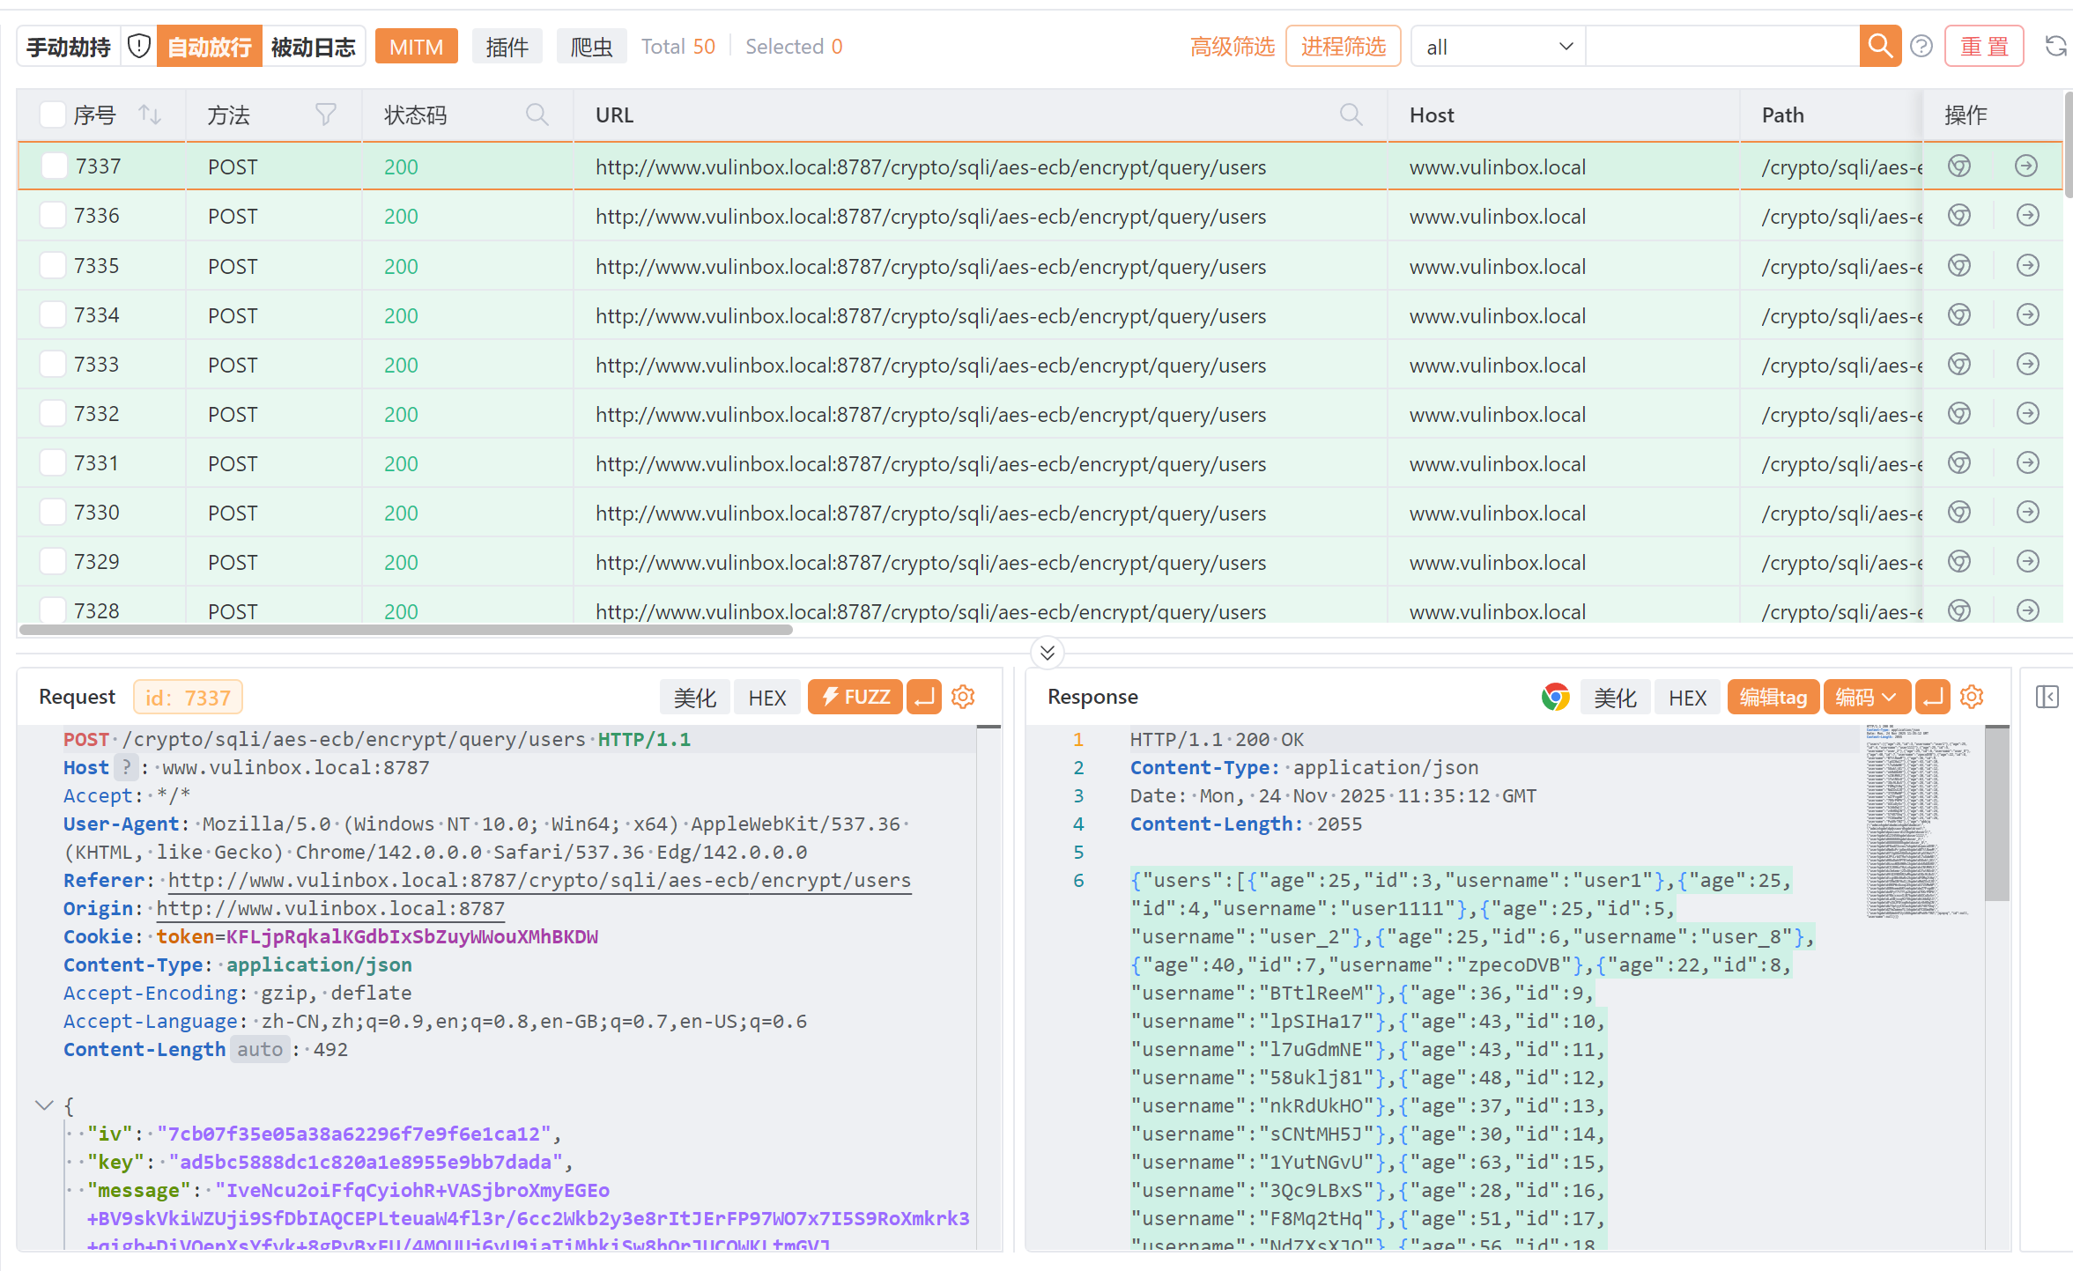Sort the 序号 column with the sort arrows
Viewport: 2073px width, 1271px height.
(149, 114)
